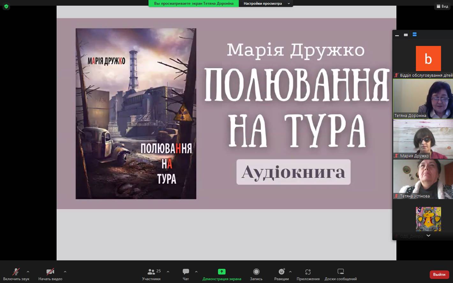453x283 pixels.
Task: Expand audio options arrow beside Включить звук
Action: coord(28,272)
